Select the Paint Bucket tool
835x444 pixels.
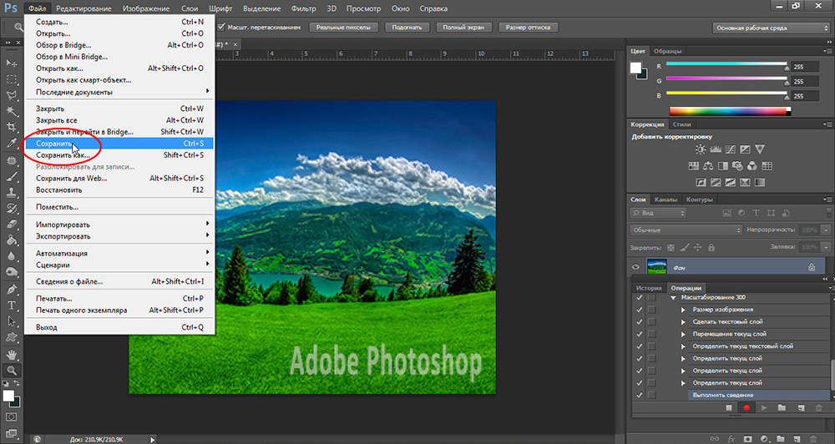pos(11,240)
